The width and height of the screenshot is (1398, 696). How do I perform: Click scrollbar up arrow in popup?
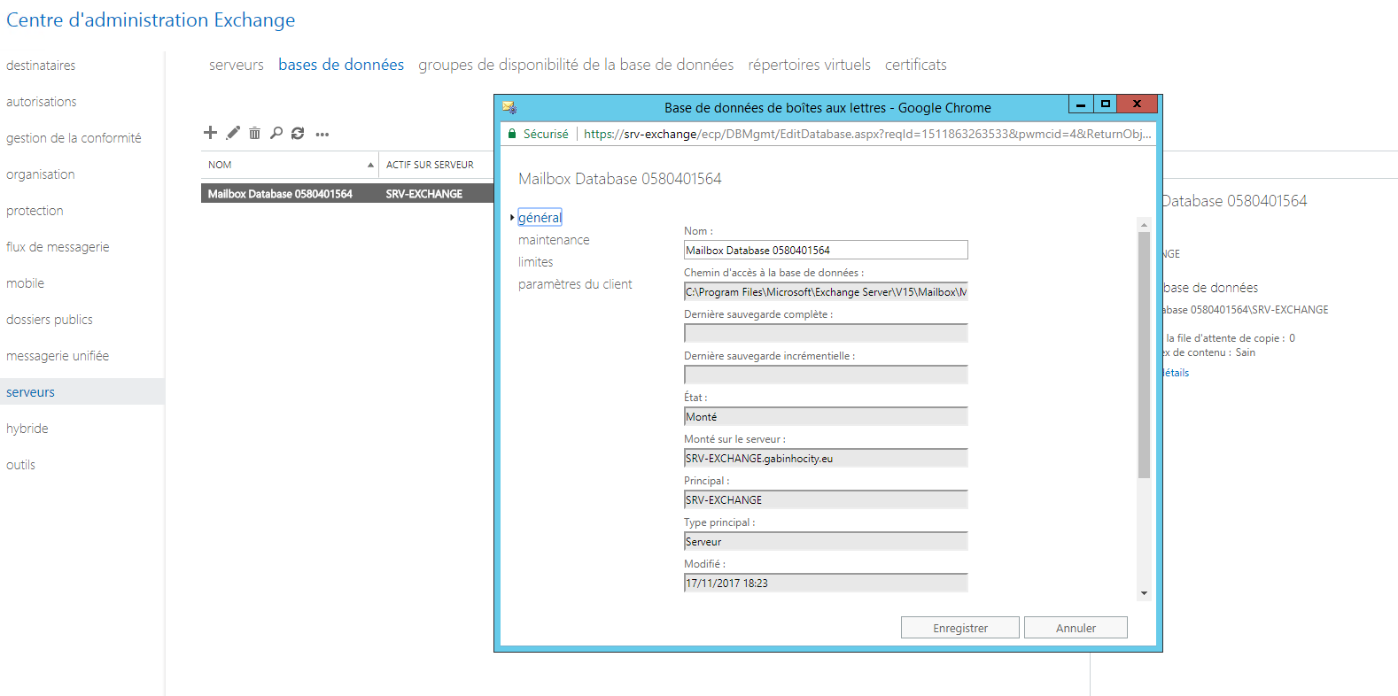coord(1144,225)
